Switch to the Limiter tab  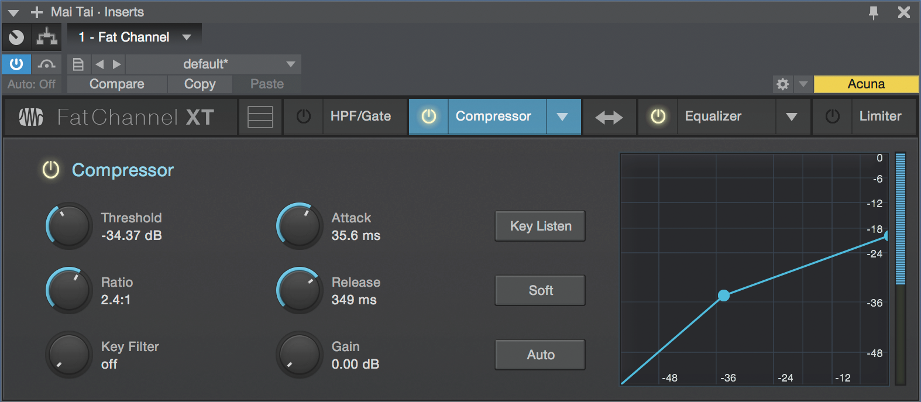coord(885,116)
